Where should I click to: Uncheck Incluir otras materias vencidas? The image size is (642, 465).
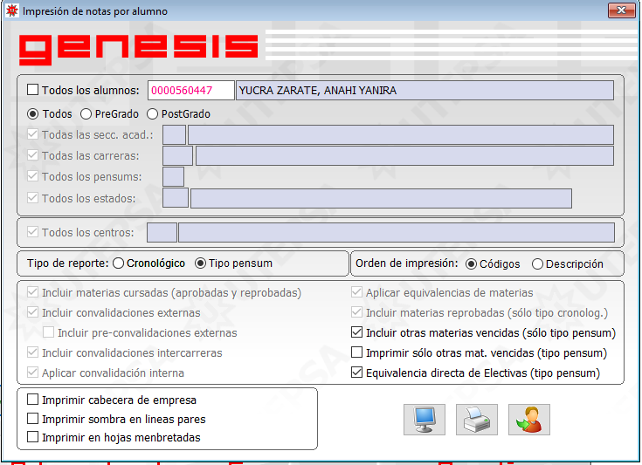pyautogui.click(x=357, y=332)
